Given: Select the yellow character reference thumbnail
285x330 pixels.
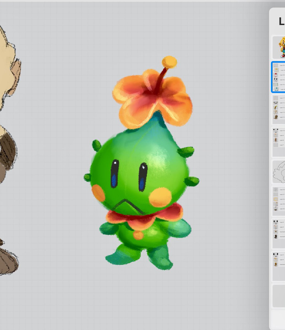Looking at the screenshot, I should pos(279,47).
